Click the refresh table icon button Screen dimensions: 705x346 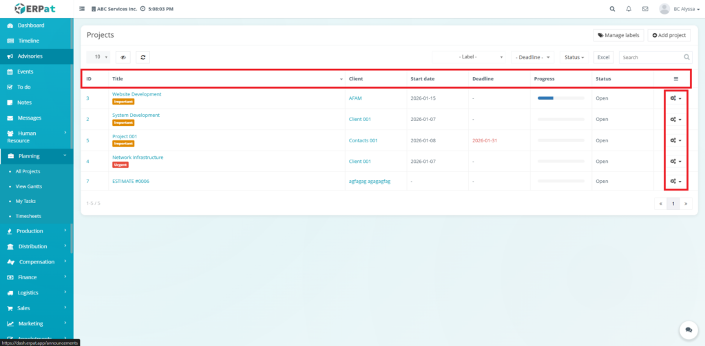pos(143,57)
